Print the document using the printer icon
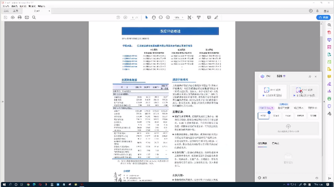 pos(20,18)
